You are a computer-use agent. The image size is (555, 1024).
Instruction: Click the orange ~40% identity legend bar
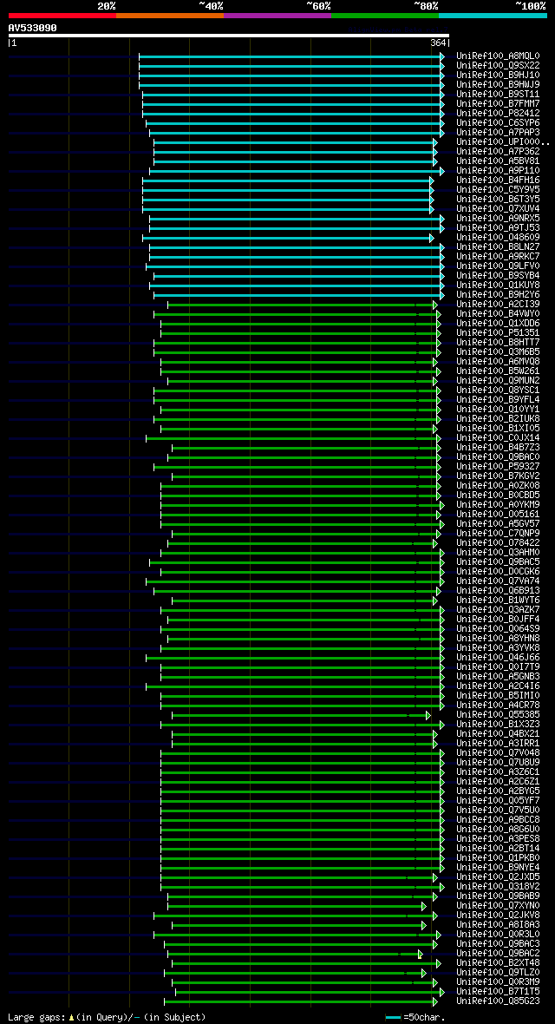pos(170,15)
